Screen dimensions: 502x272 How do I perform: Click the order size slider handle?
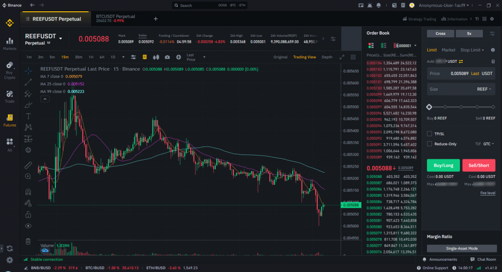pyautogui.click(x=429, y=107)
